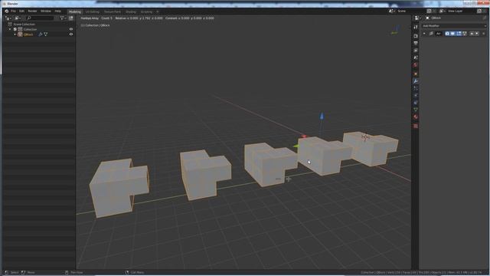Open the Active Tool properties tab
Image resolution: width=490 pixels, height=276 pixels.
pyautogui.click(x=416, y=28)
